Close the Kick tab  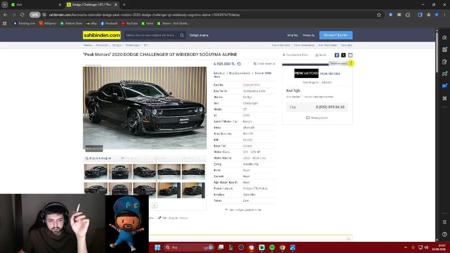tap(60, 5)
